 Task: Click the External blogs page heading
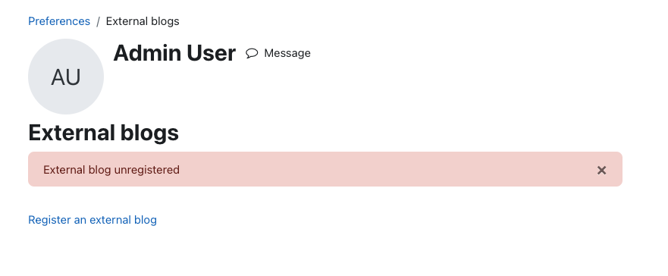(x=104, y=133)
